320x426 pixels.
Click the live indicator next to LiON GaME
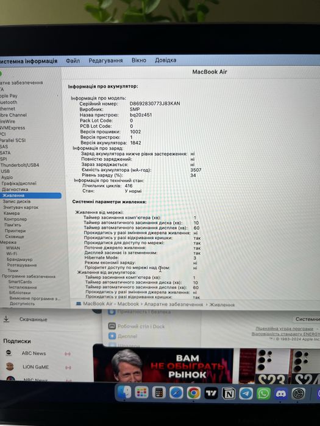pos(68,368)
